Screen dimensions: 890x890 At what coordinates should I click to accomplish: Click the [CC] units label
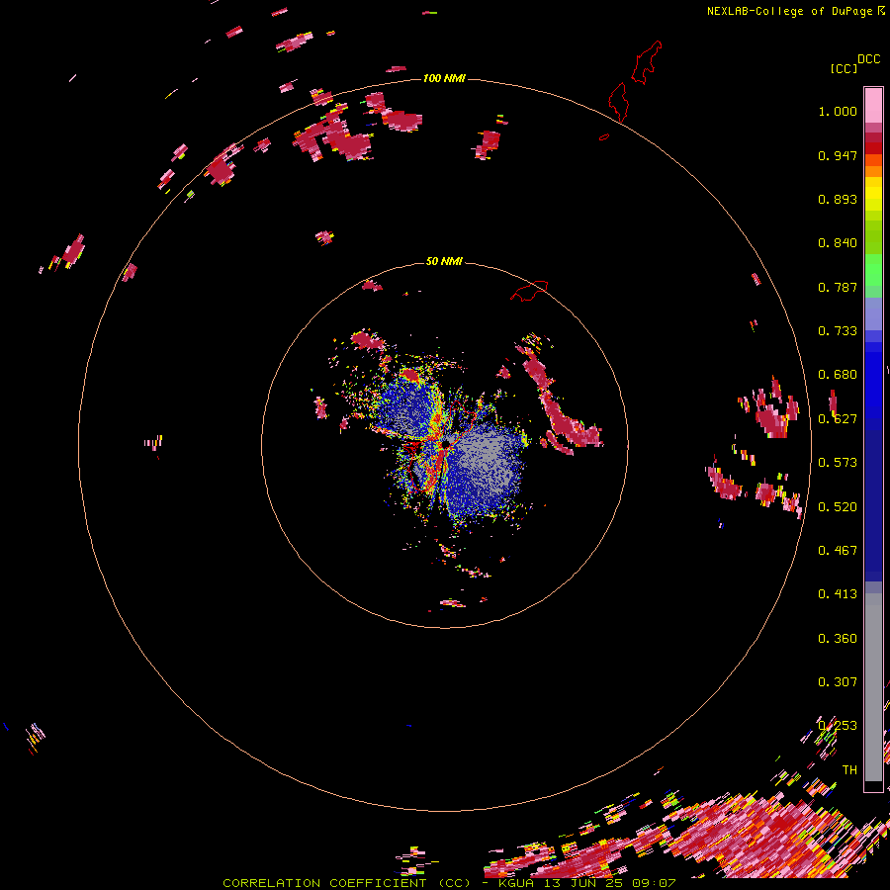[x=844, y=68]
